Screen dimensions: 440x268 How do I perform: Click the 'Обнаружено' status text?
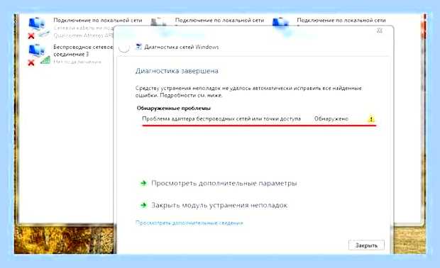click(331, 119)
